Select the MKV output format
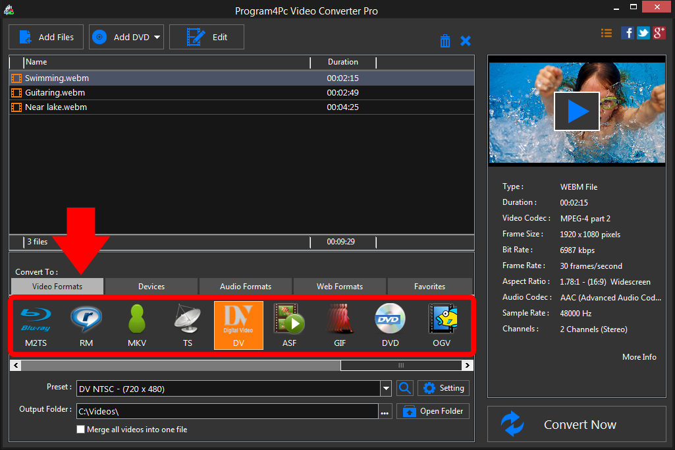 [136, 325]
